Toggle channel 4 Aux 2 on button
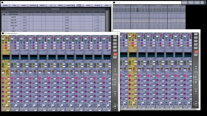The height and width of the screenshot is (116, 207). [31, 85]
